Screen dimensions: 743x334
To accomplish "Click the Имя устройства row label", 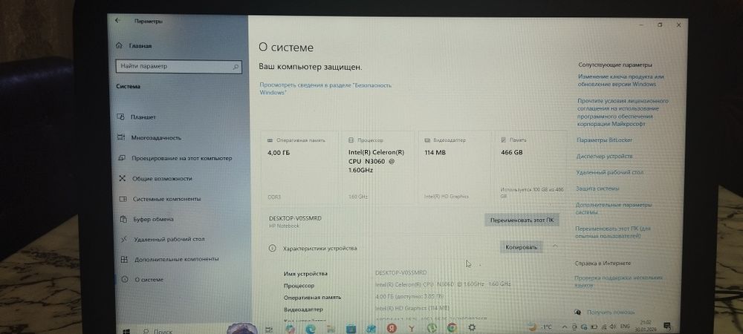I will click(305, 274).
